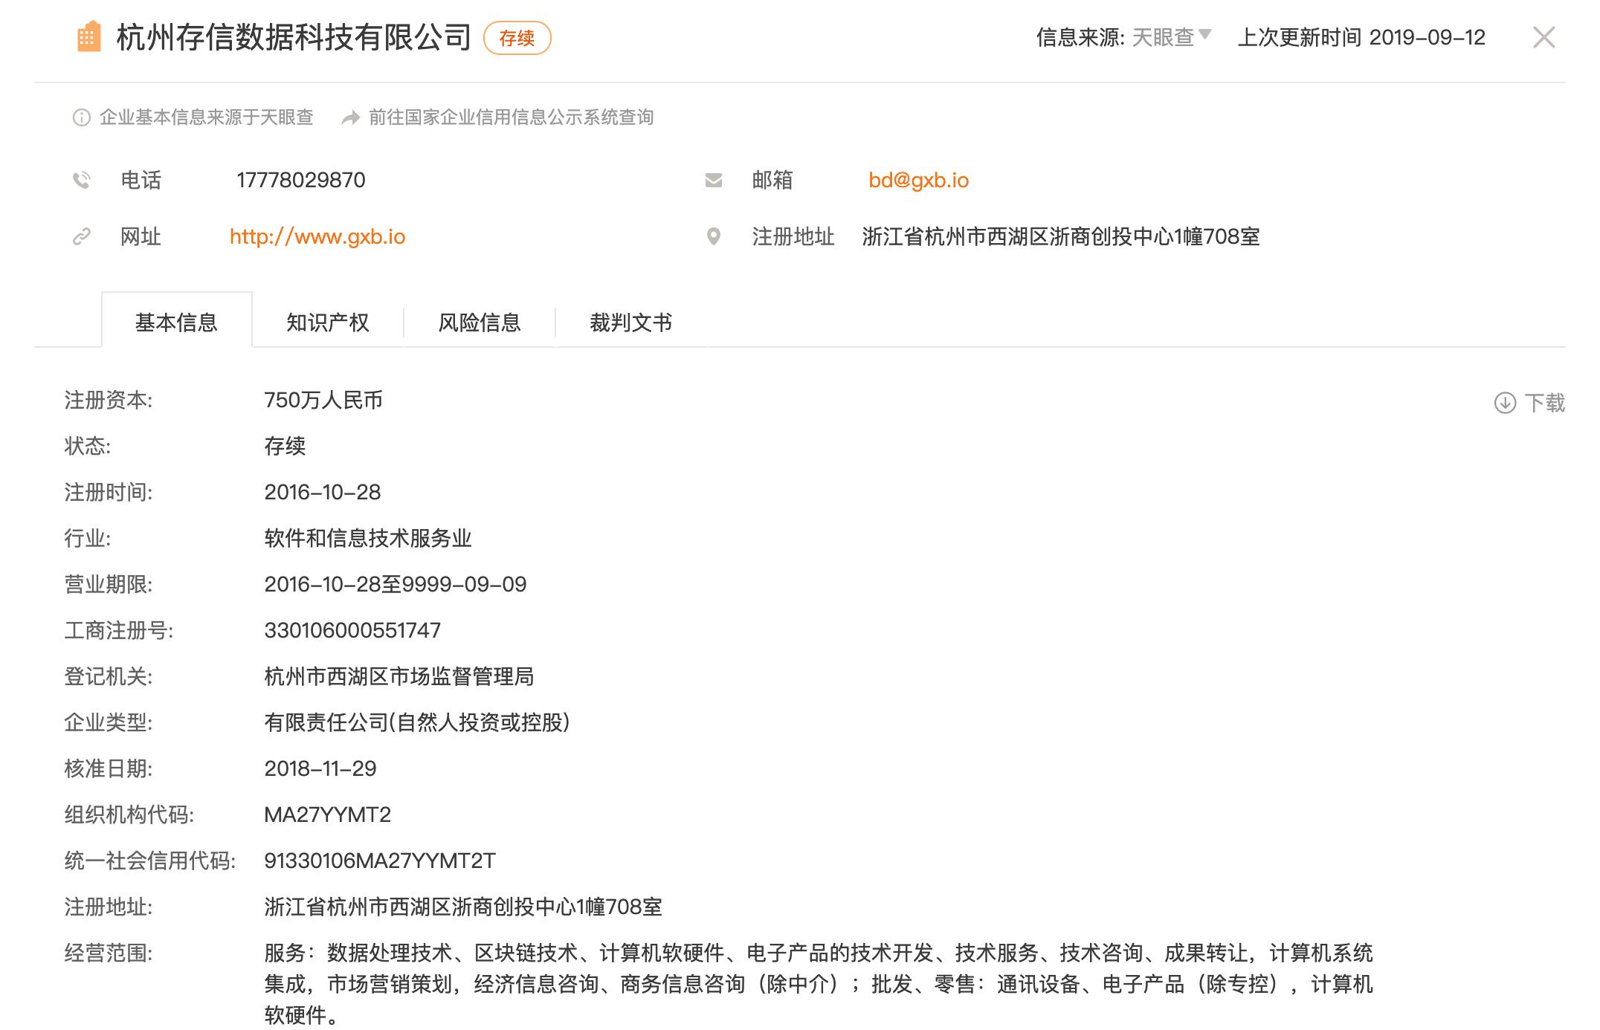Switch to the 风险信息 tab
Screen dimensions: 1600x1030
[x=479, y=323]
